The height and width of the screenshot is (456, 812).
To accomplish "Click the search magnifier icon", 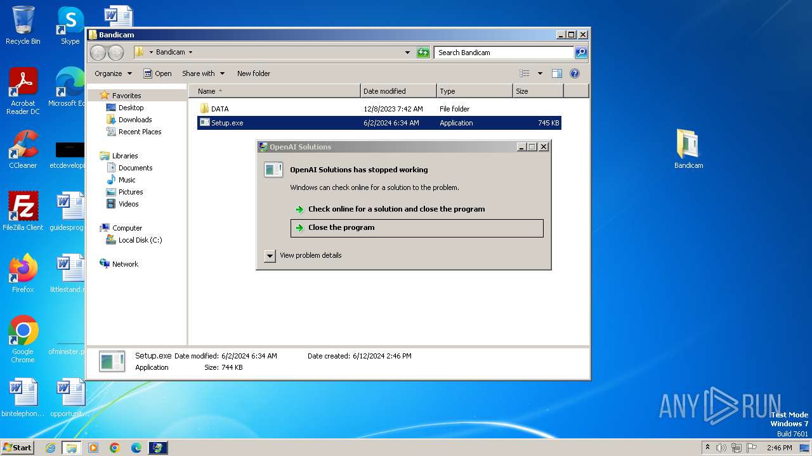I will (581, 53).
